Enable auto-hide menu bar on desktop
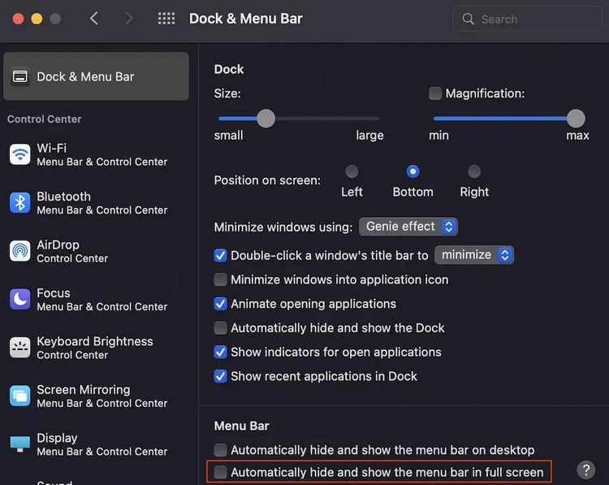This screenshot has width=609, height=485. pyautogui.click(x=220, y=449)
